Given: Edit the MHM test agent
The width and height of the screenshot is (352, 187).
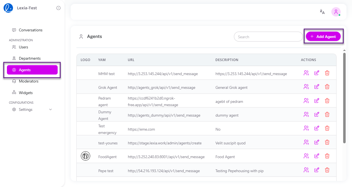Looking at the screenshot, I should (316, 73).
